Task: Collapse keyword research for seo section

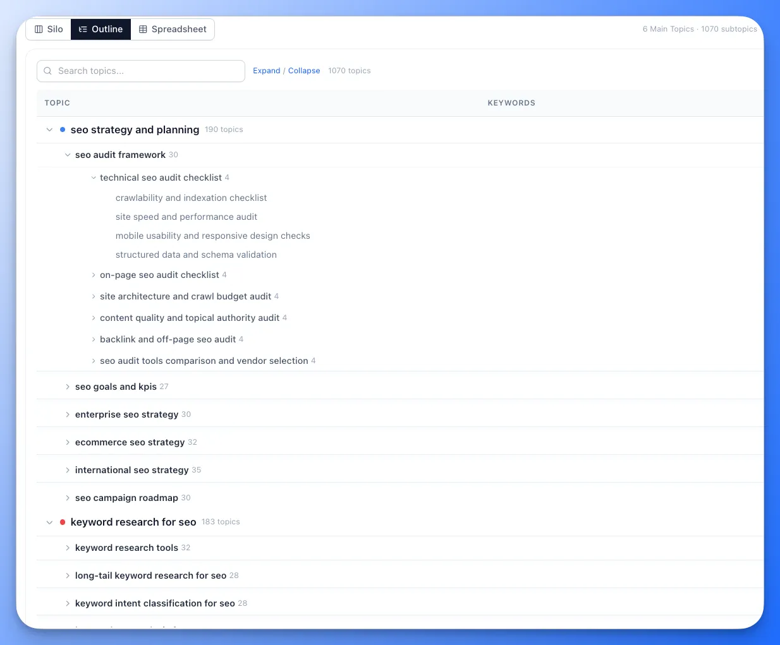Action: coord(49,522)
